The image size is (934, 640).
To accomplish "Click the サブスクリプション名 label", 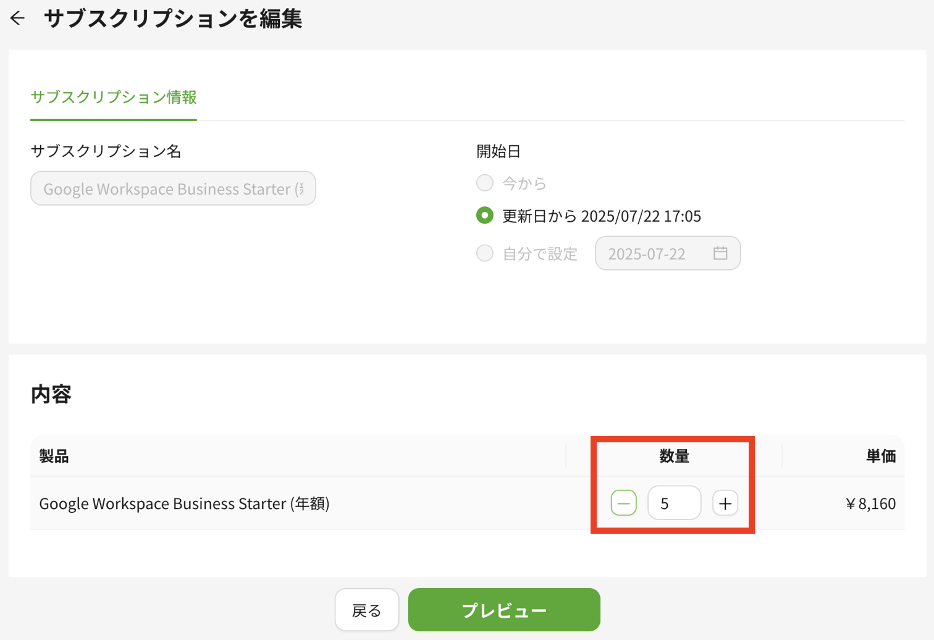I will tap(106, 151).
